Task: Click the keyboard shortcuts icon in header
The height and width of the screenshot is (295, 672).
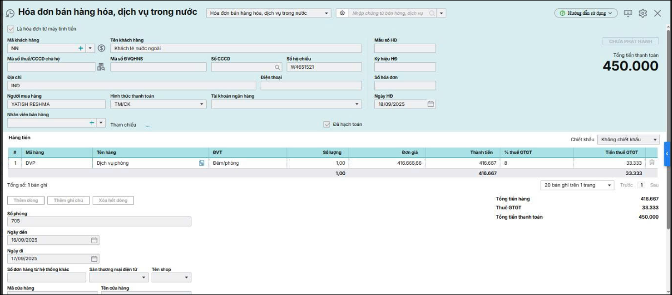Action: tap(628, 13)
